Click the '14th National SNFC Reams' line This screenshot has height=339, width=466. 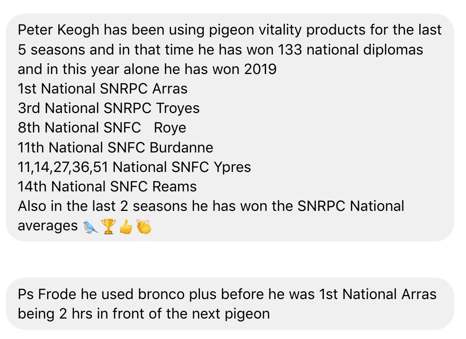point(107,187)
